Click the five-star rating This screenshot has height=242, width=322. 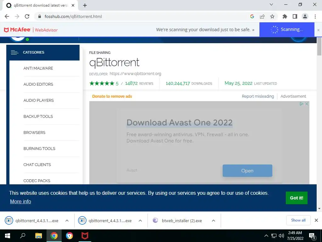[102, 83]
